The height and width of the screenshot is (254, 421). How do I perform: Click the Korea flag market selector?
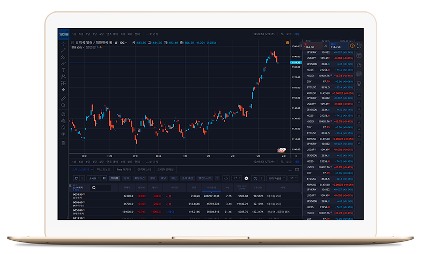(246, 178)
